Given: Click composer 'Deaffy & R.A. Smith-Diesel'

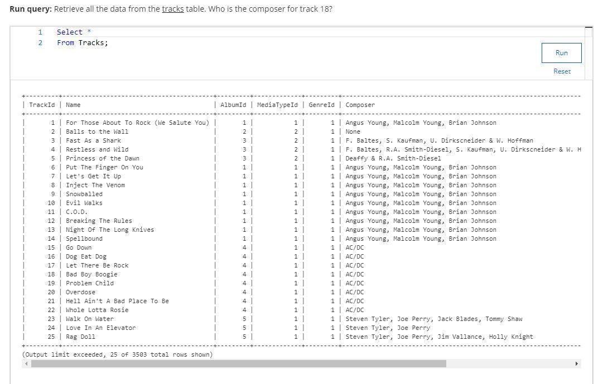Looking at the screenshot, I should point(393,158).
